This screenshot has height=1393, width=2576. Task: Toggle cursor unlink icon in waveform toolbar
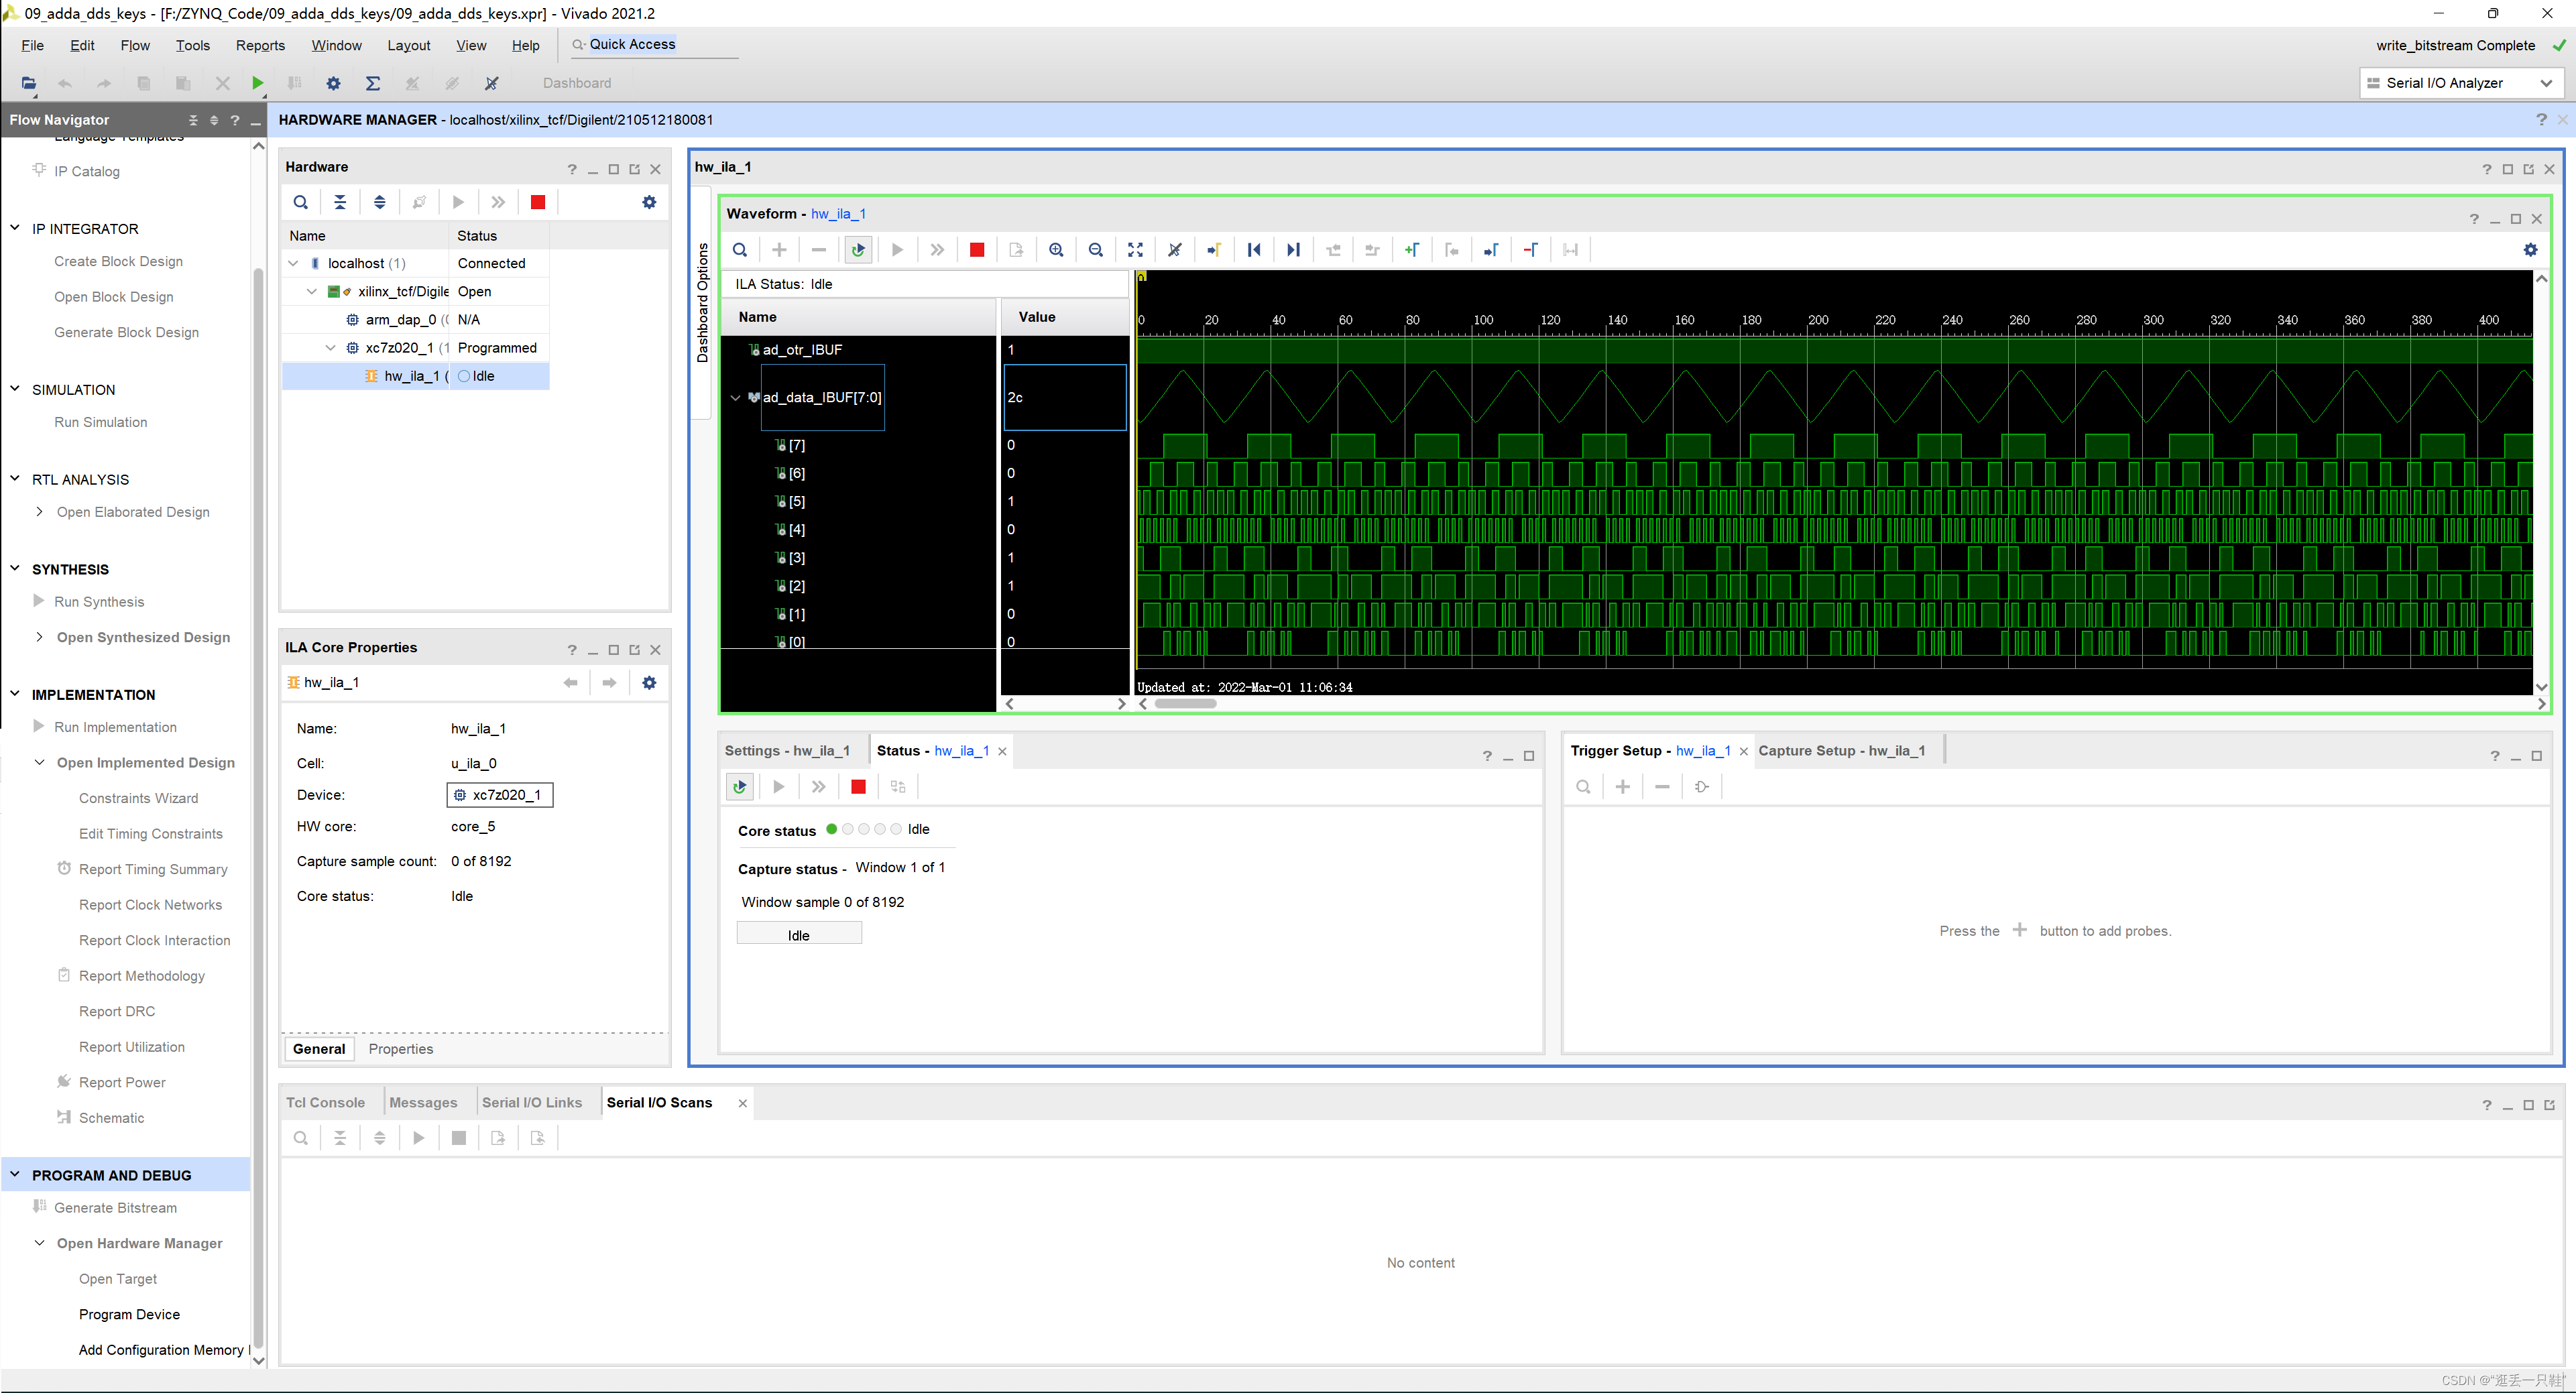pos(1175,250)
